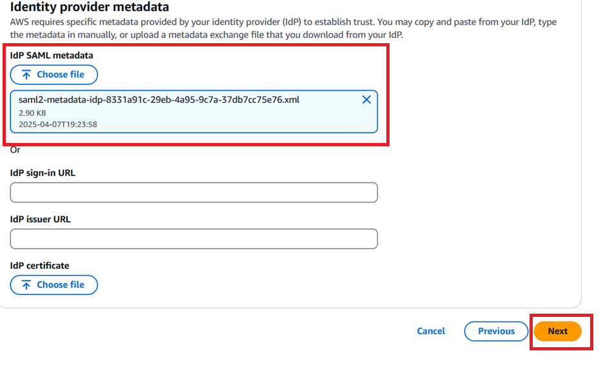
Task: Click the upload arrow icon on the metadata Choose file button
Action: 28,74
